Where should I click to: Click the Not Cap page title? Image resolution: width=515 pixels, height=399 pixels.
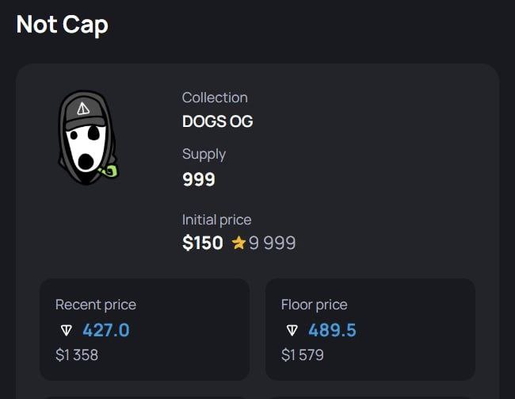coord(62,25)
